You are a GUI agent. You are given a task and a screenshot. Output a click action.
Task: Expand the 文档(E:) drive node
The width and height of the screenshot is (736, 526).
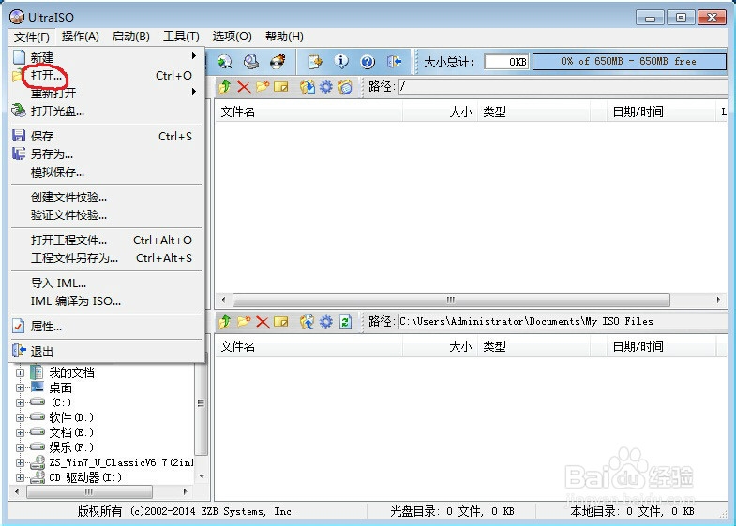tap(20, 432)
